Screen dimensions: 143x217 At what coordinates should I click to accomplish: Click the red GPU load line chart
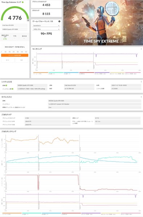tap(72, 182)
